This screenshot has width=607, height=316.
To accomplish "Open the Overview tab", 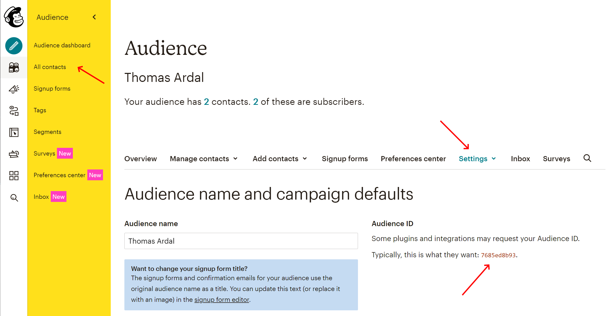I will [141, 159].
